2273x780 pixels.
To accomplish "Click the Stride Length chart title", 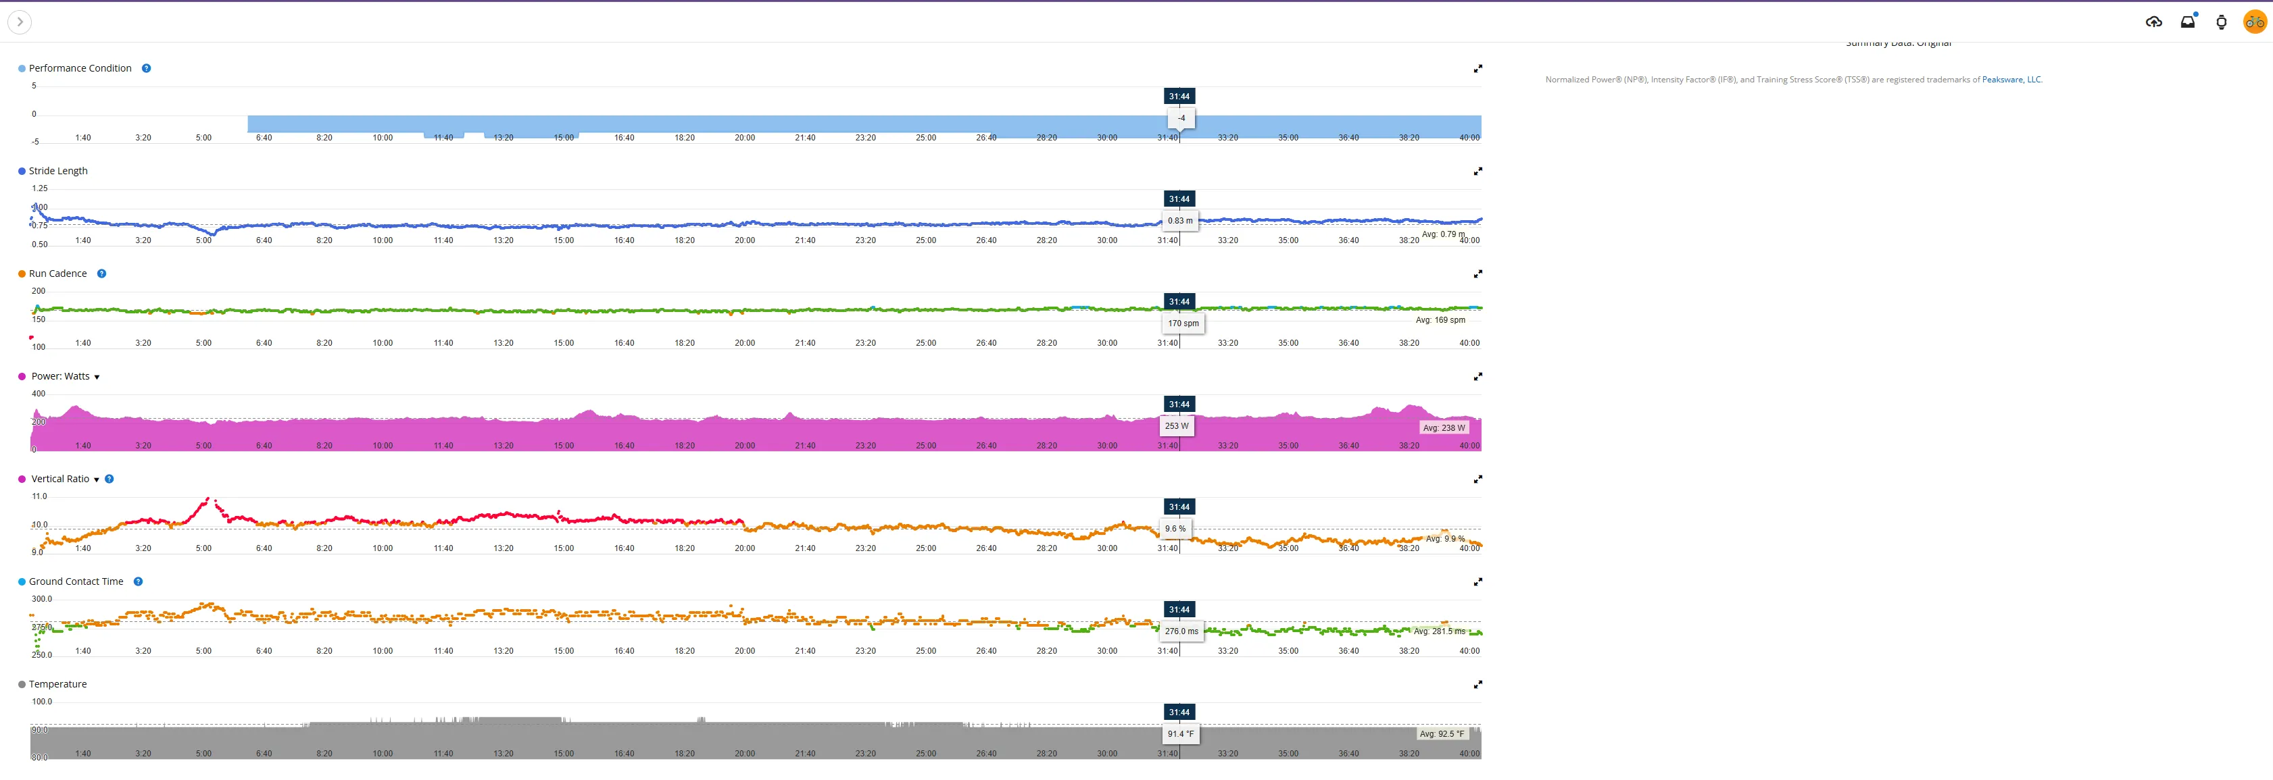I will pyautogui.click(x=58, y=171).
